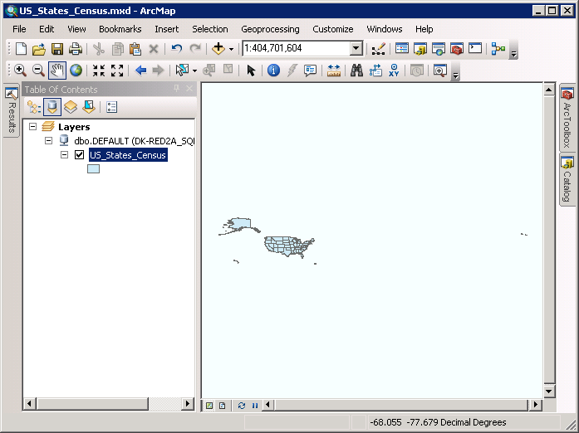Screen dimensions: 579x433
Task: Open the Geoprocessing menu
Action: click(x=270, y=29)
